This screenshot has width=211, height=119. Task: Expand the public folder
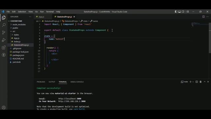(x=15, y=28)
